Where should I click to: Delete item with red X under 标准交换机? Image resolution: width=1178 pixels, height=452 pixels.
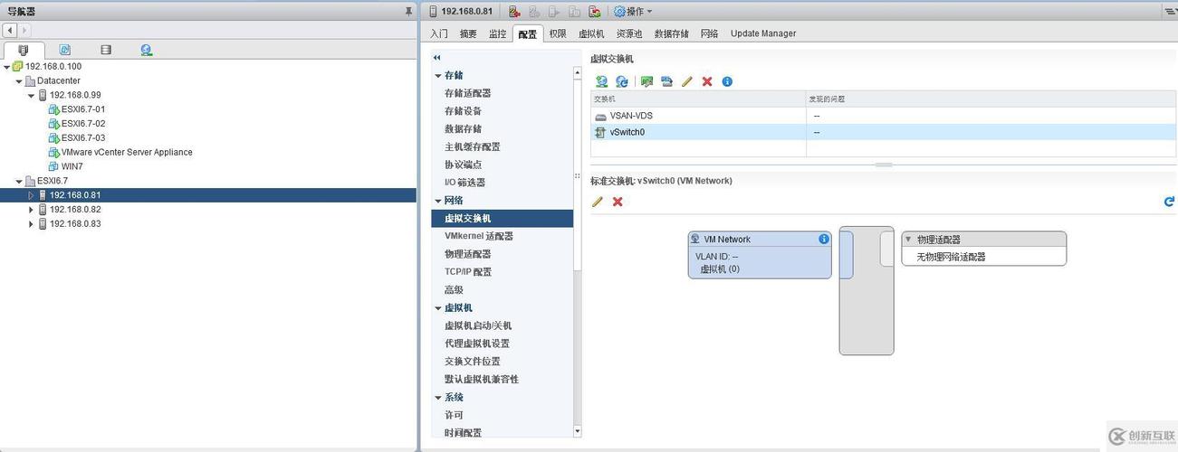tap(618, 202)
